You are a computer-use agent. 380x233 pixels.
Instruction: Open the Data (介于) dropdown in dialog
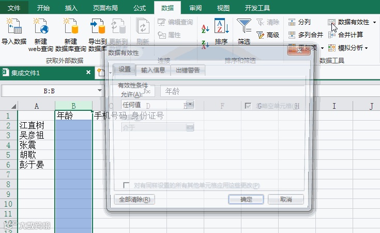[x=190, y=127]
